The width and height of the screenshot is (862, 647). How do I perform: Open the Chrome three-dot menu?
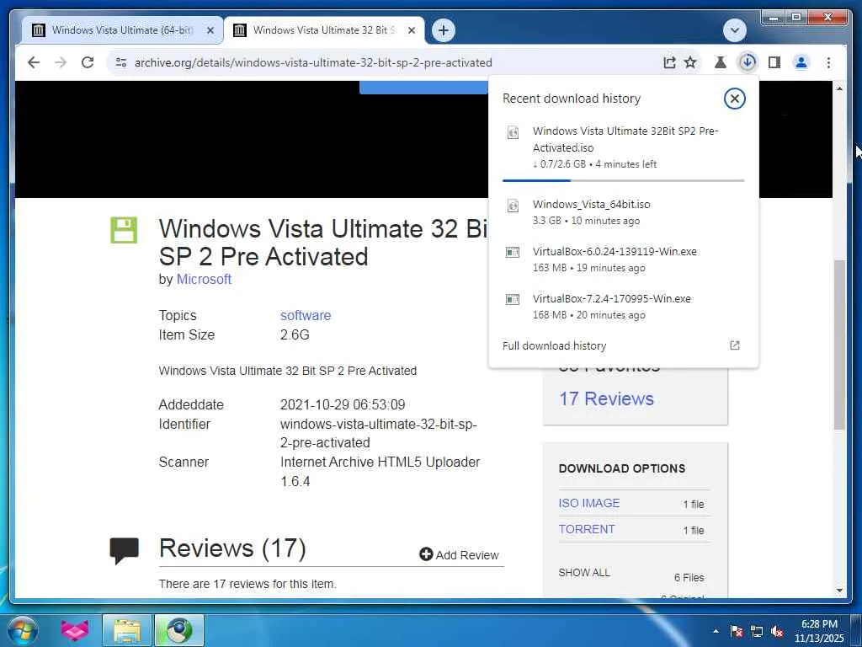click(828, 62)
